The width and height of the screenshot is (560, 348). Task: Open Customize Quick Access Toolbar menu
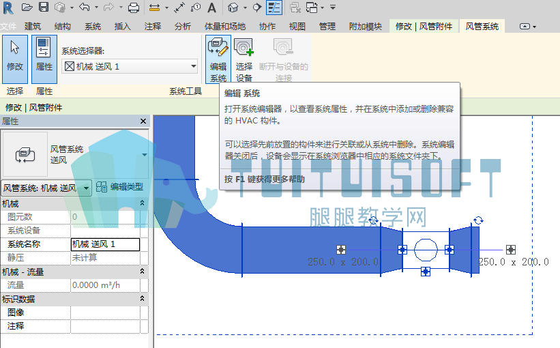(332, 8)
